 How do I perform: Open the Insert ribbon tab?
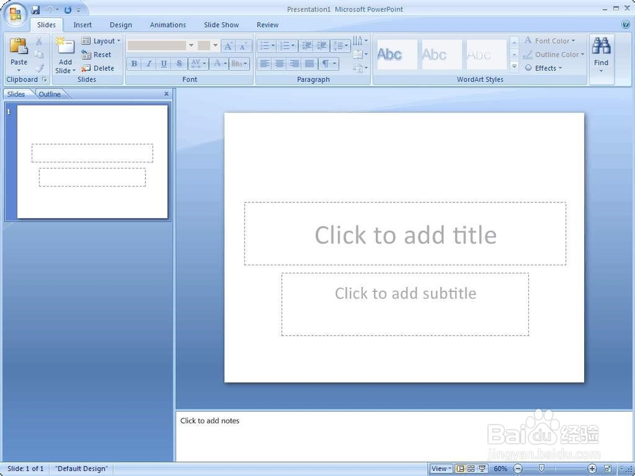[x=83, y=25]
